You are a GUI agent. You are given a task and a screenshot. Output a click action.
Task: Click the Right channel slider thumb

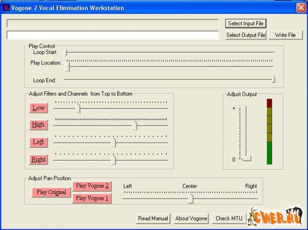pos(113,160)
